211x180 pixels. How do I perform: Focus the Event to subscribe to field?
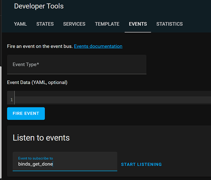(x=65, y=161)
